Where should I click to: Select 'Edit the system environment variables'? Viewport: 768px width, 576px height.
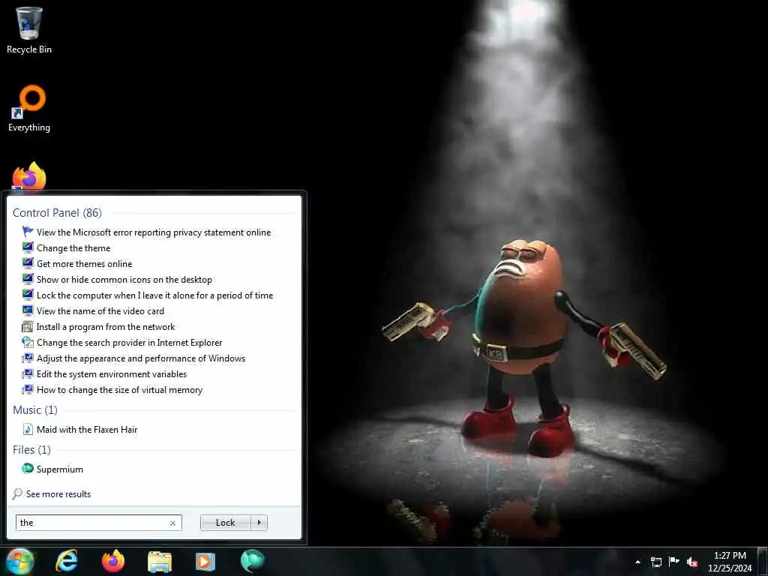pos(112,373)
